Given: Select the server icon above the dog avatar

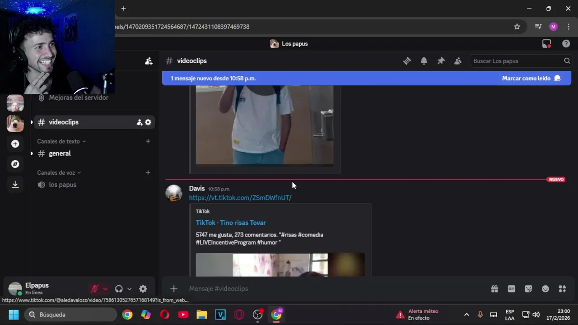Looking at the screenshot, I should coord(15,103).
